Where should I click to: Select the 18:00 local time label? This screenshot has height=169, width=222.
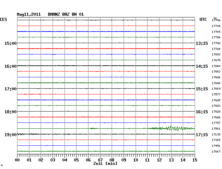click(x=11, y=112)
